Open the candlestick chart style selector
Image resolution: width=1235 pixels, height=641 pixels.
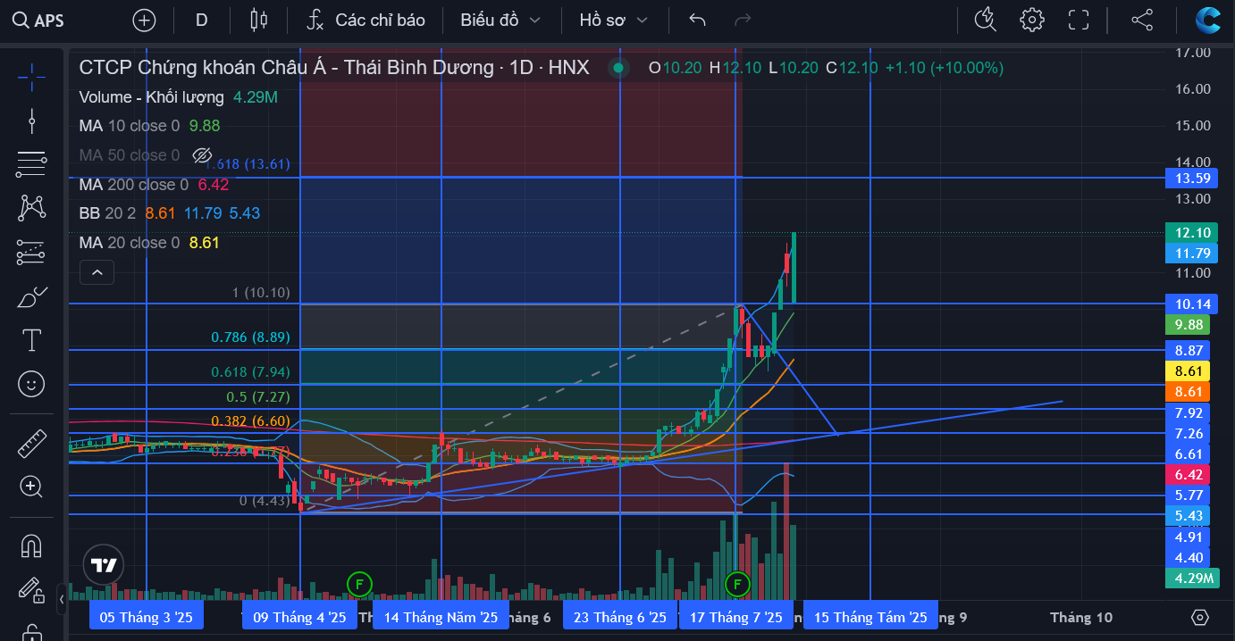pyautogui.click(x=259, y=20)
